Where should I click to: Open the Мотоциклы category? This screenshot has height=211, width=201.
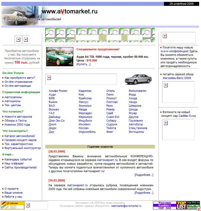pyautogui.click(x=136, y=132)
